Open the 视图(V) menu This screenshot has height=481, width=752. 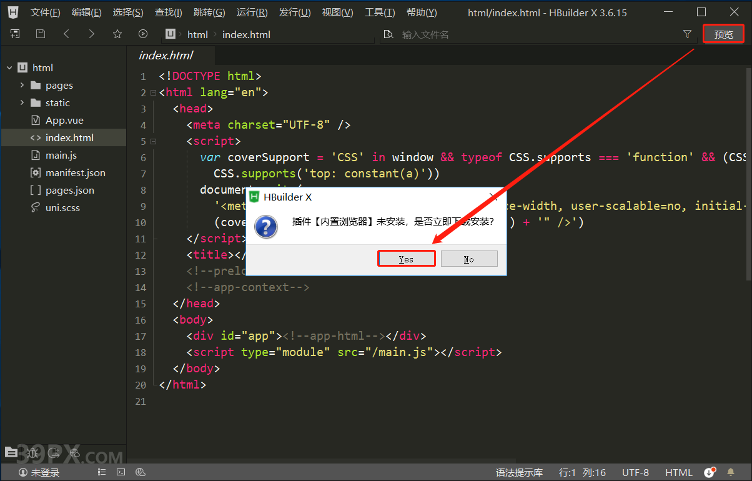click(337, 12)
